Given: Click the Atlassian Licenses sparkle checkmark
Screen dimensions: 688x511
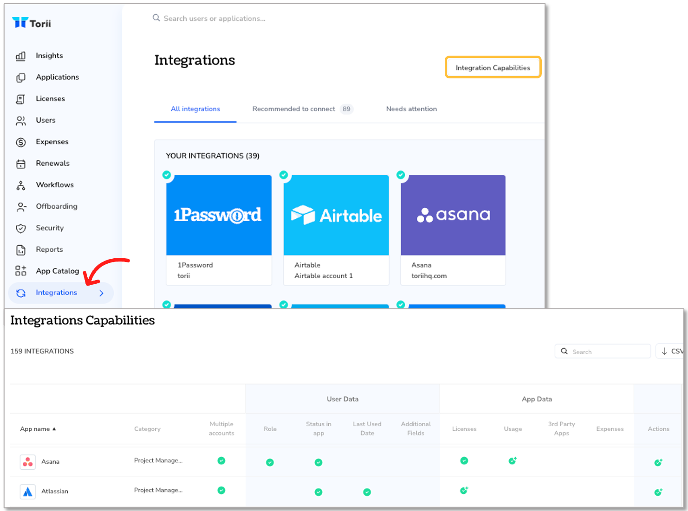Looking at the screenshot, I should (x=464, y=490).
